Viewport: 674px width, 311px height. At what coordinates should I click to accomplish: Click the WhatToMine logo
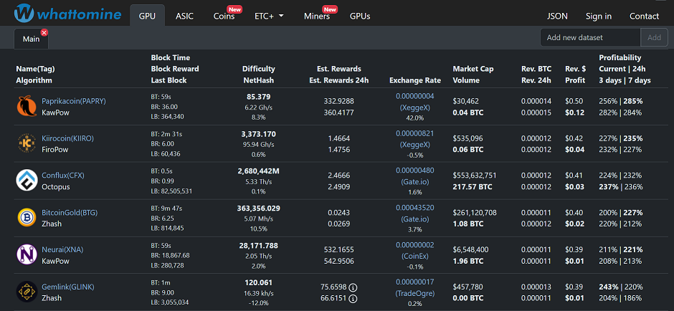point(67,14)
